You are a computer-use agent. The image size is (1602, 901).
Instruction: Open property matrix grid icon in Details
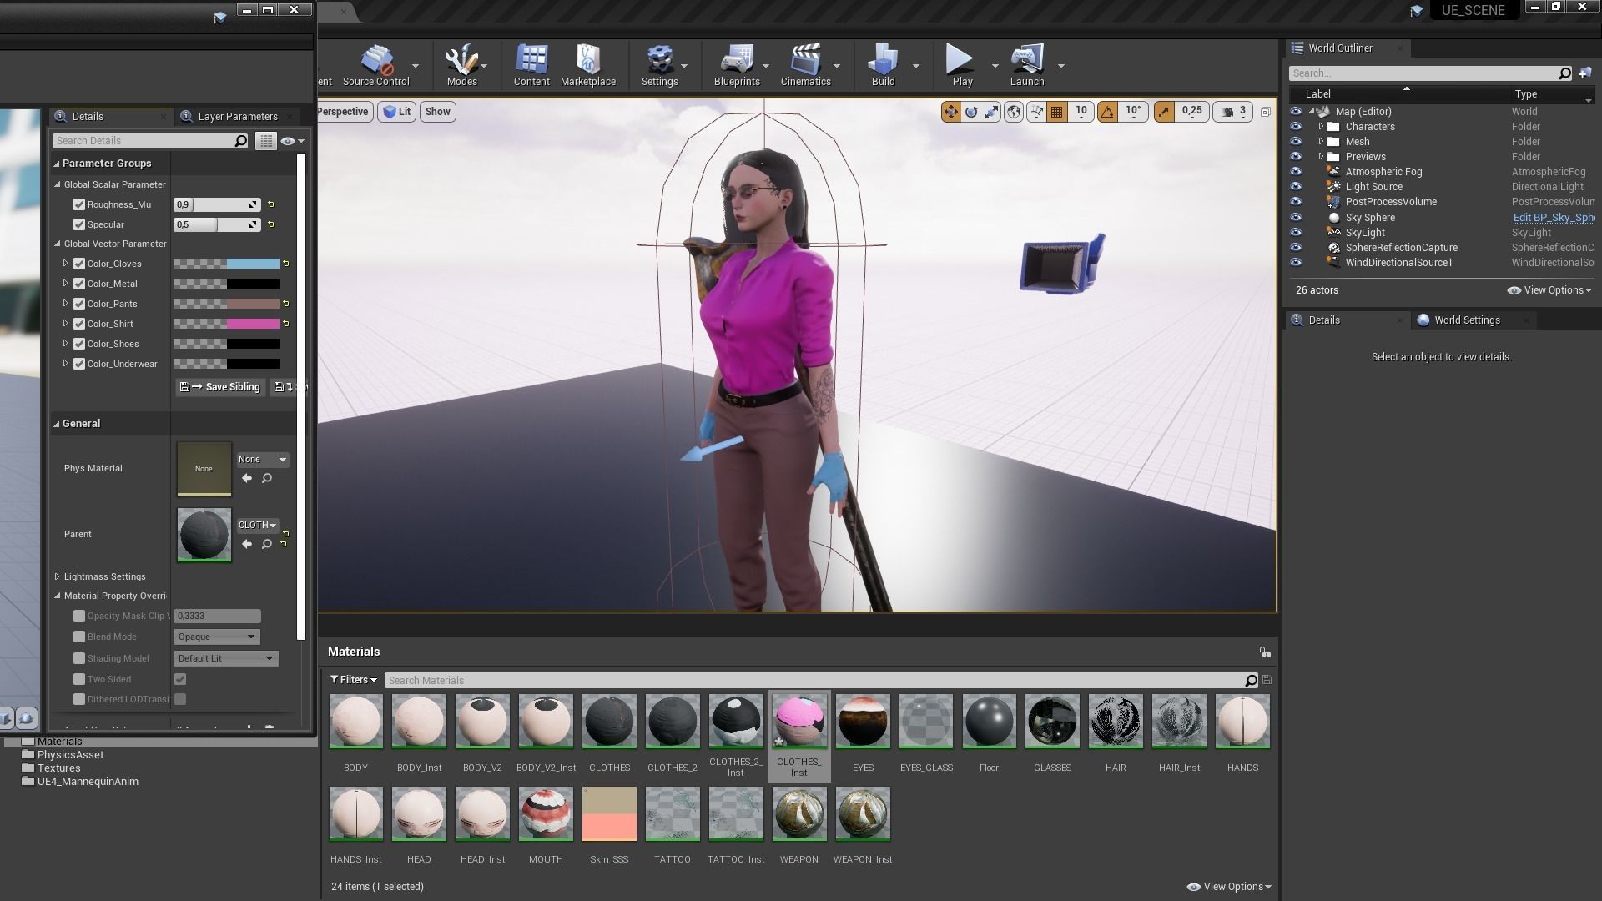[265, 141]
